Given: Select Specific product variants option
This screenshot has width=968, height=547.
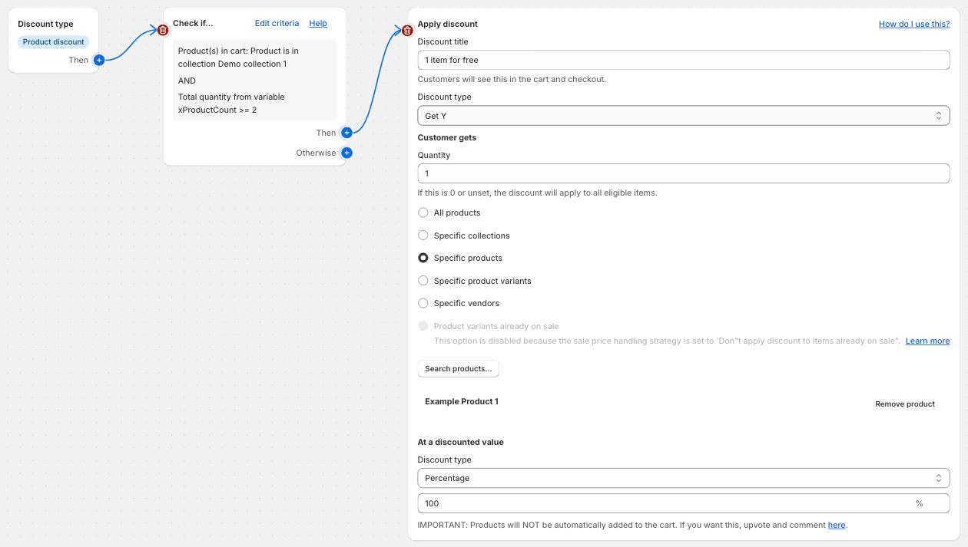Looking at the screenshot, I should (423, 281).
